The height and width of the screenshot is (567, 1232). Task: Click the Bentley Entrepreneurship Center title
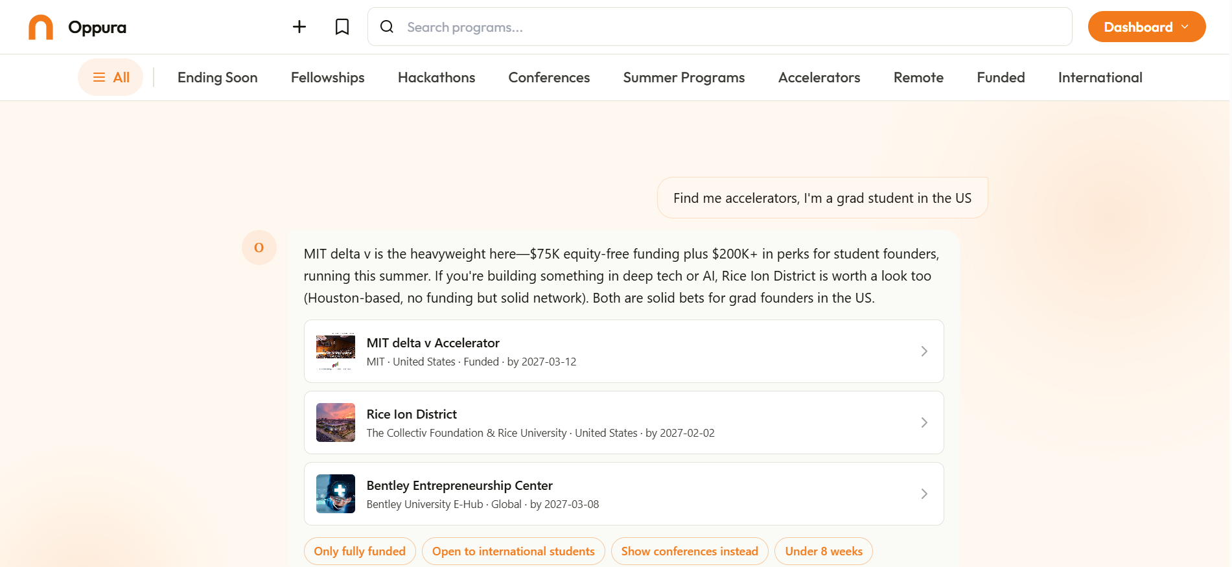(459, 485)
